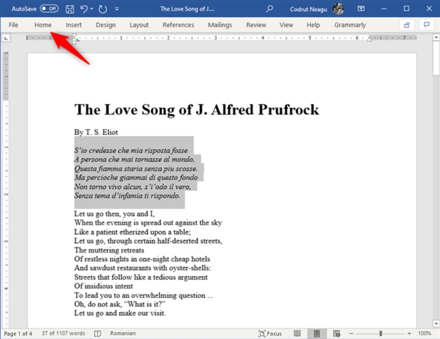Click the Share icon button
The height and width of the screenshot is (339, 440).
407,25
